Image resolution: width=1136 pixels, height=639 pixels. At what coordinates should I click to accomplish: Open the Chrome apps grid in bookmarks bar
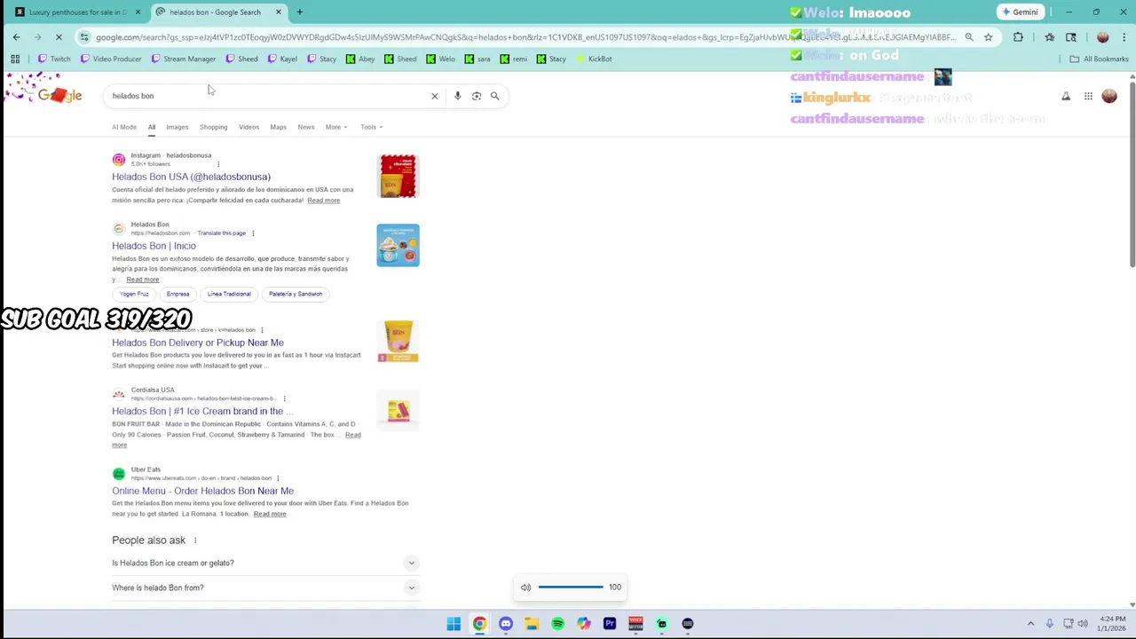[15, 59]
